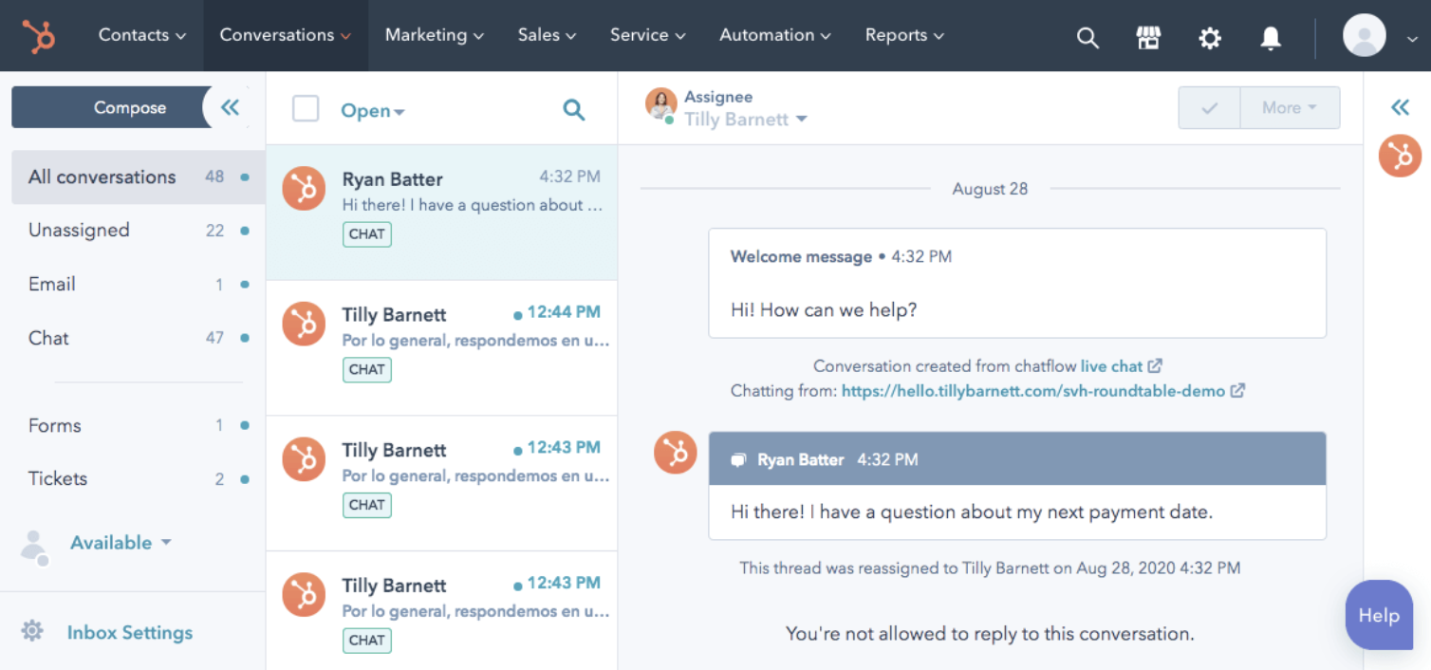The height and width of the screenshot is (670, 1431).
Task: Open the settings gear in top bar
Action: coord(1209,37)
